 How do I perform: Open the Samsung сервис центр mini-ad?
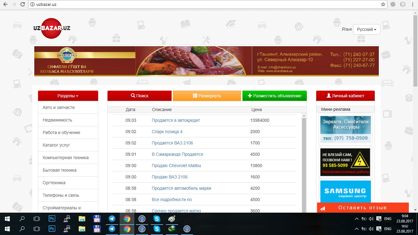345,192
